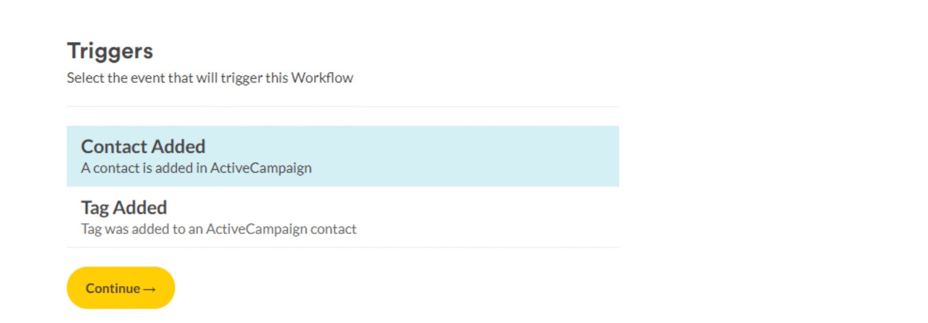Click the arrow icon on Continue button
Screen dimensions: 928x323
click(150, 289)
